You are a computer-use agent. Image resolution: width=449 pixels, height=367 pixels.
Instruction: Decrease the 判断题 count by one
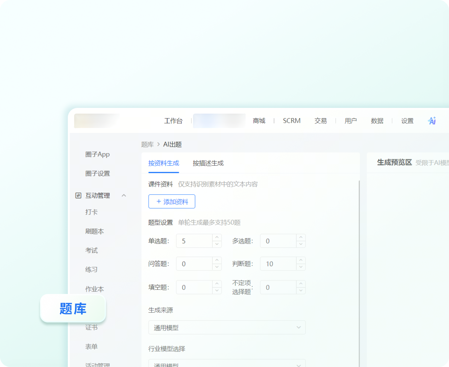coord(301,267)
